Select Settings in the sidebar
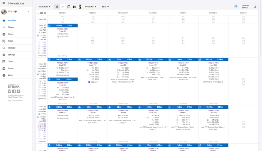Viewport: 262px width, 151px height. pos(11,55)
